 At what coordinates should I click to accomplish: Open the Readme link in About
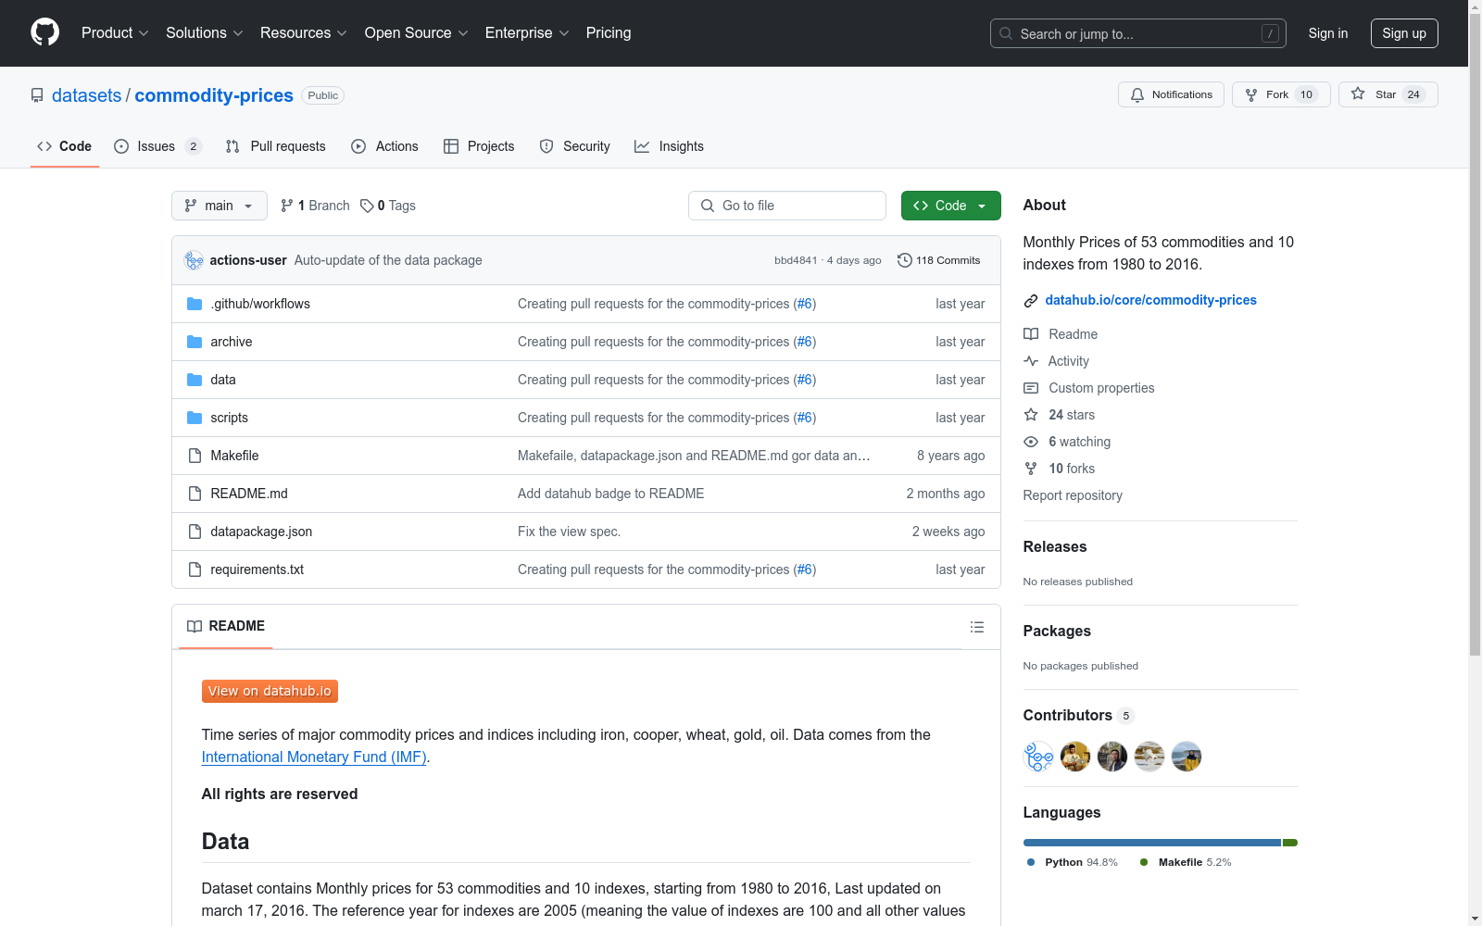coord(1061,334)
